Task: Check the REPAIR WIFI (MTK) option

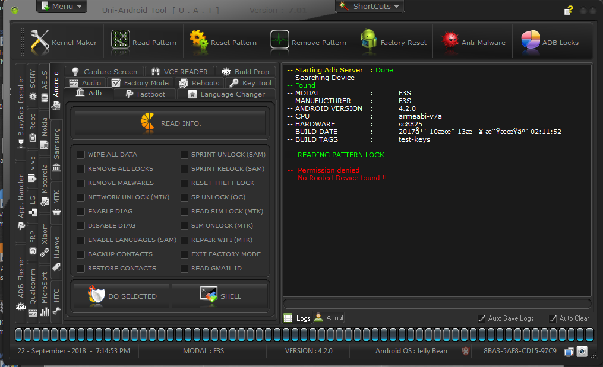Action: coord(184,240)
